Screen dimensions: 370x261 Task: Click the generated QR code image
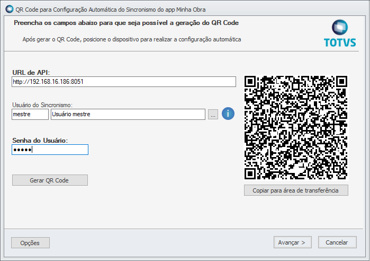[296, 128]
